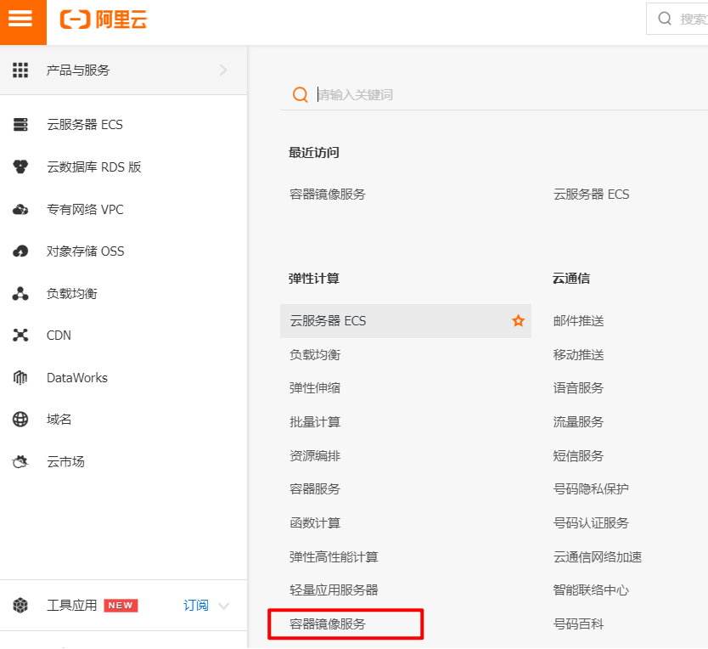The width and height of the screenshot is (708, 649).
Task: Click the 对象存储 OSS icon
Action: 20,251
